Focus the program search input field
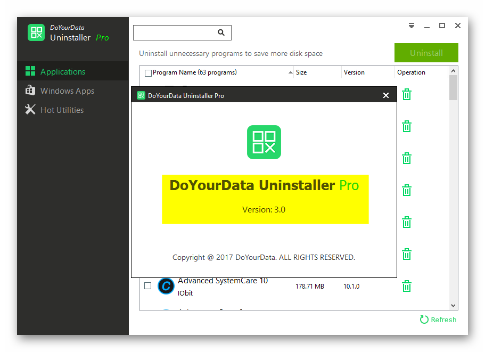 182,33
